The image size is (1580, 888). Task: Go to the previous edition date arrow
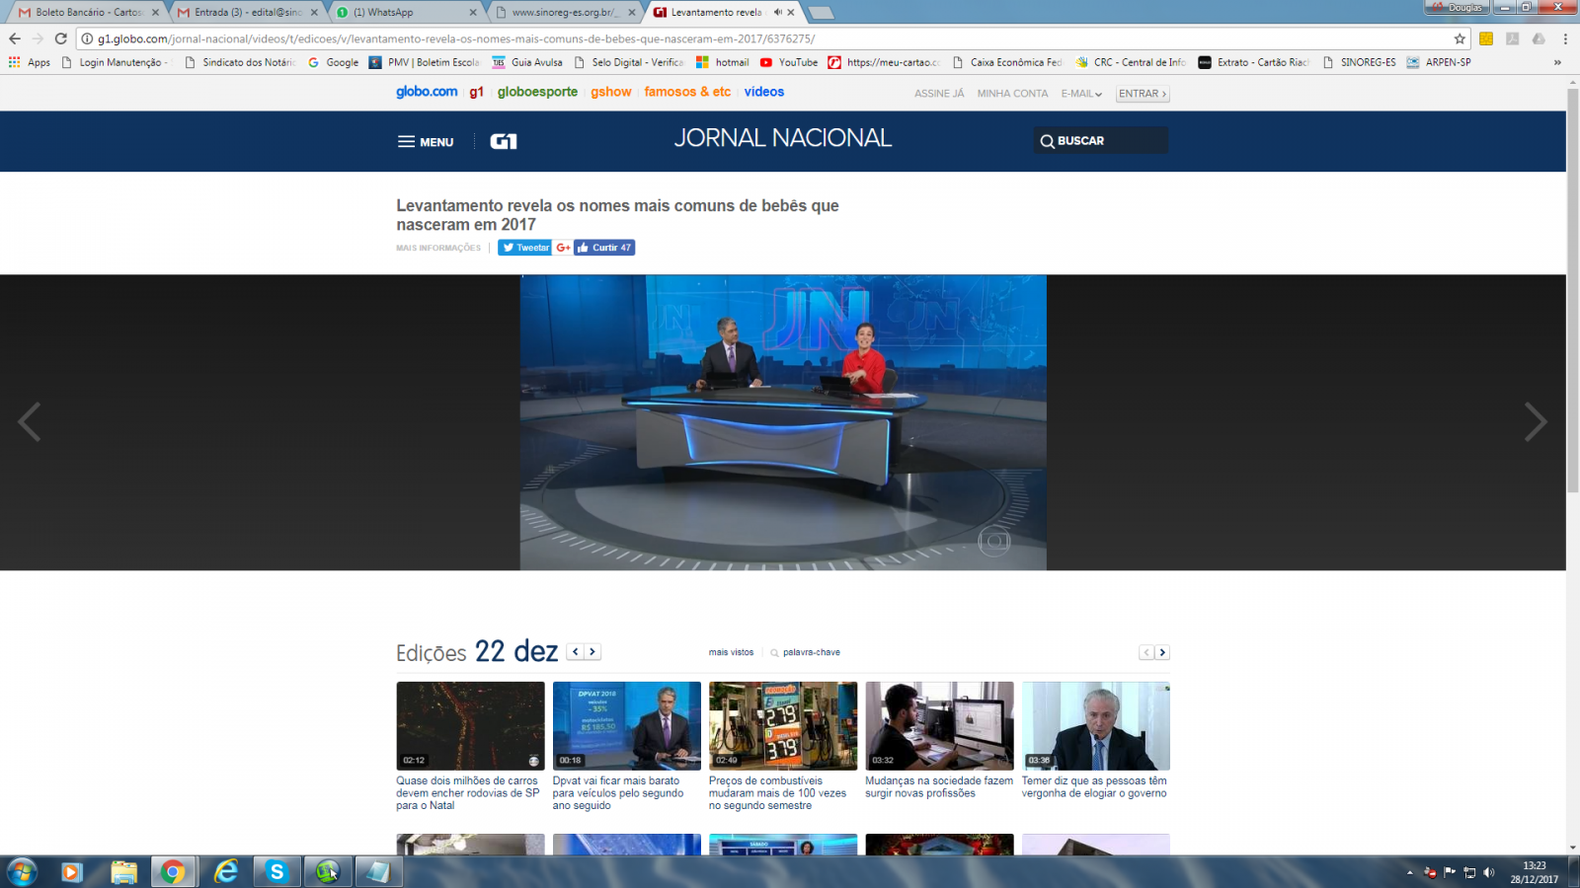tap(575, 652)
